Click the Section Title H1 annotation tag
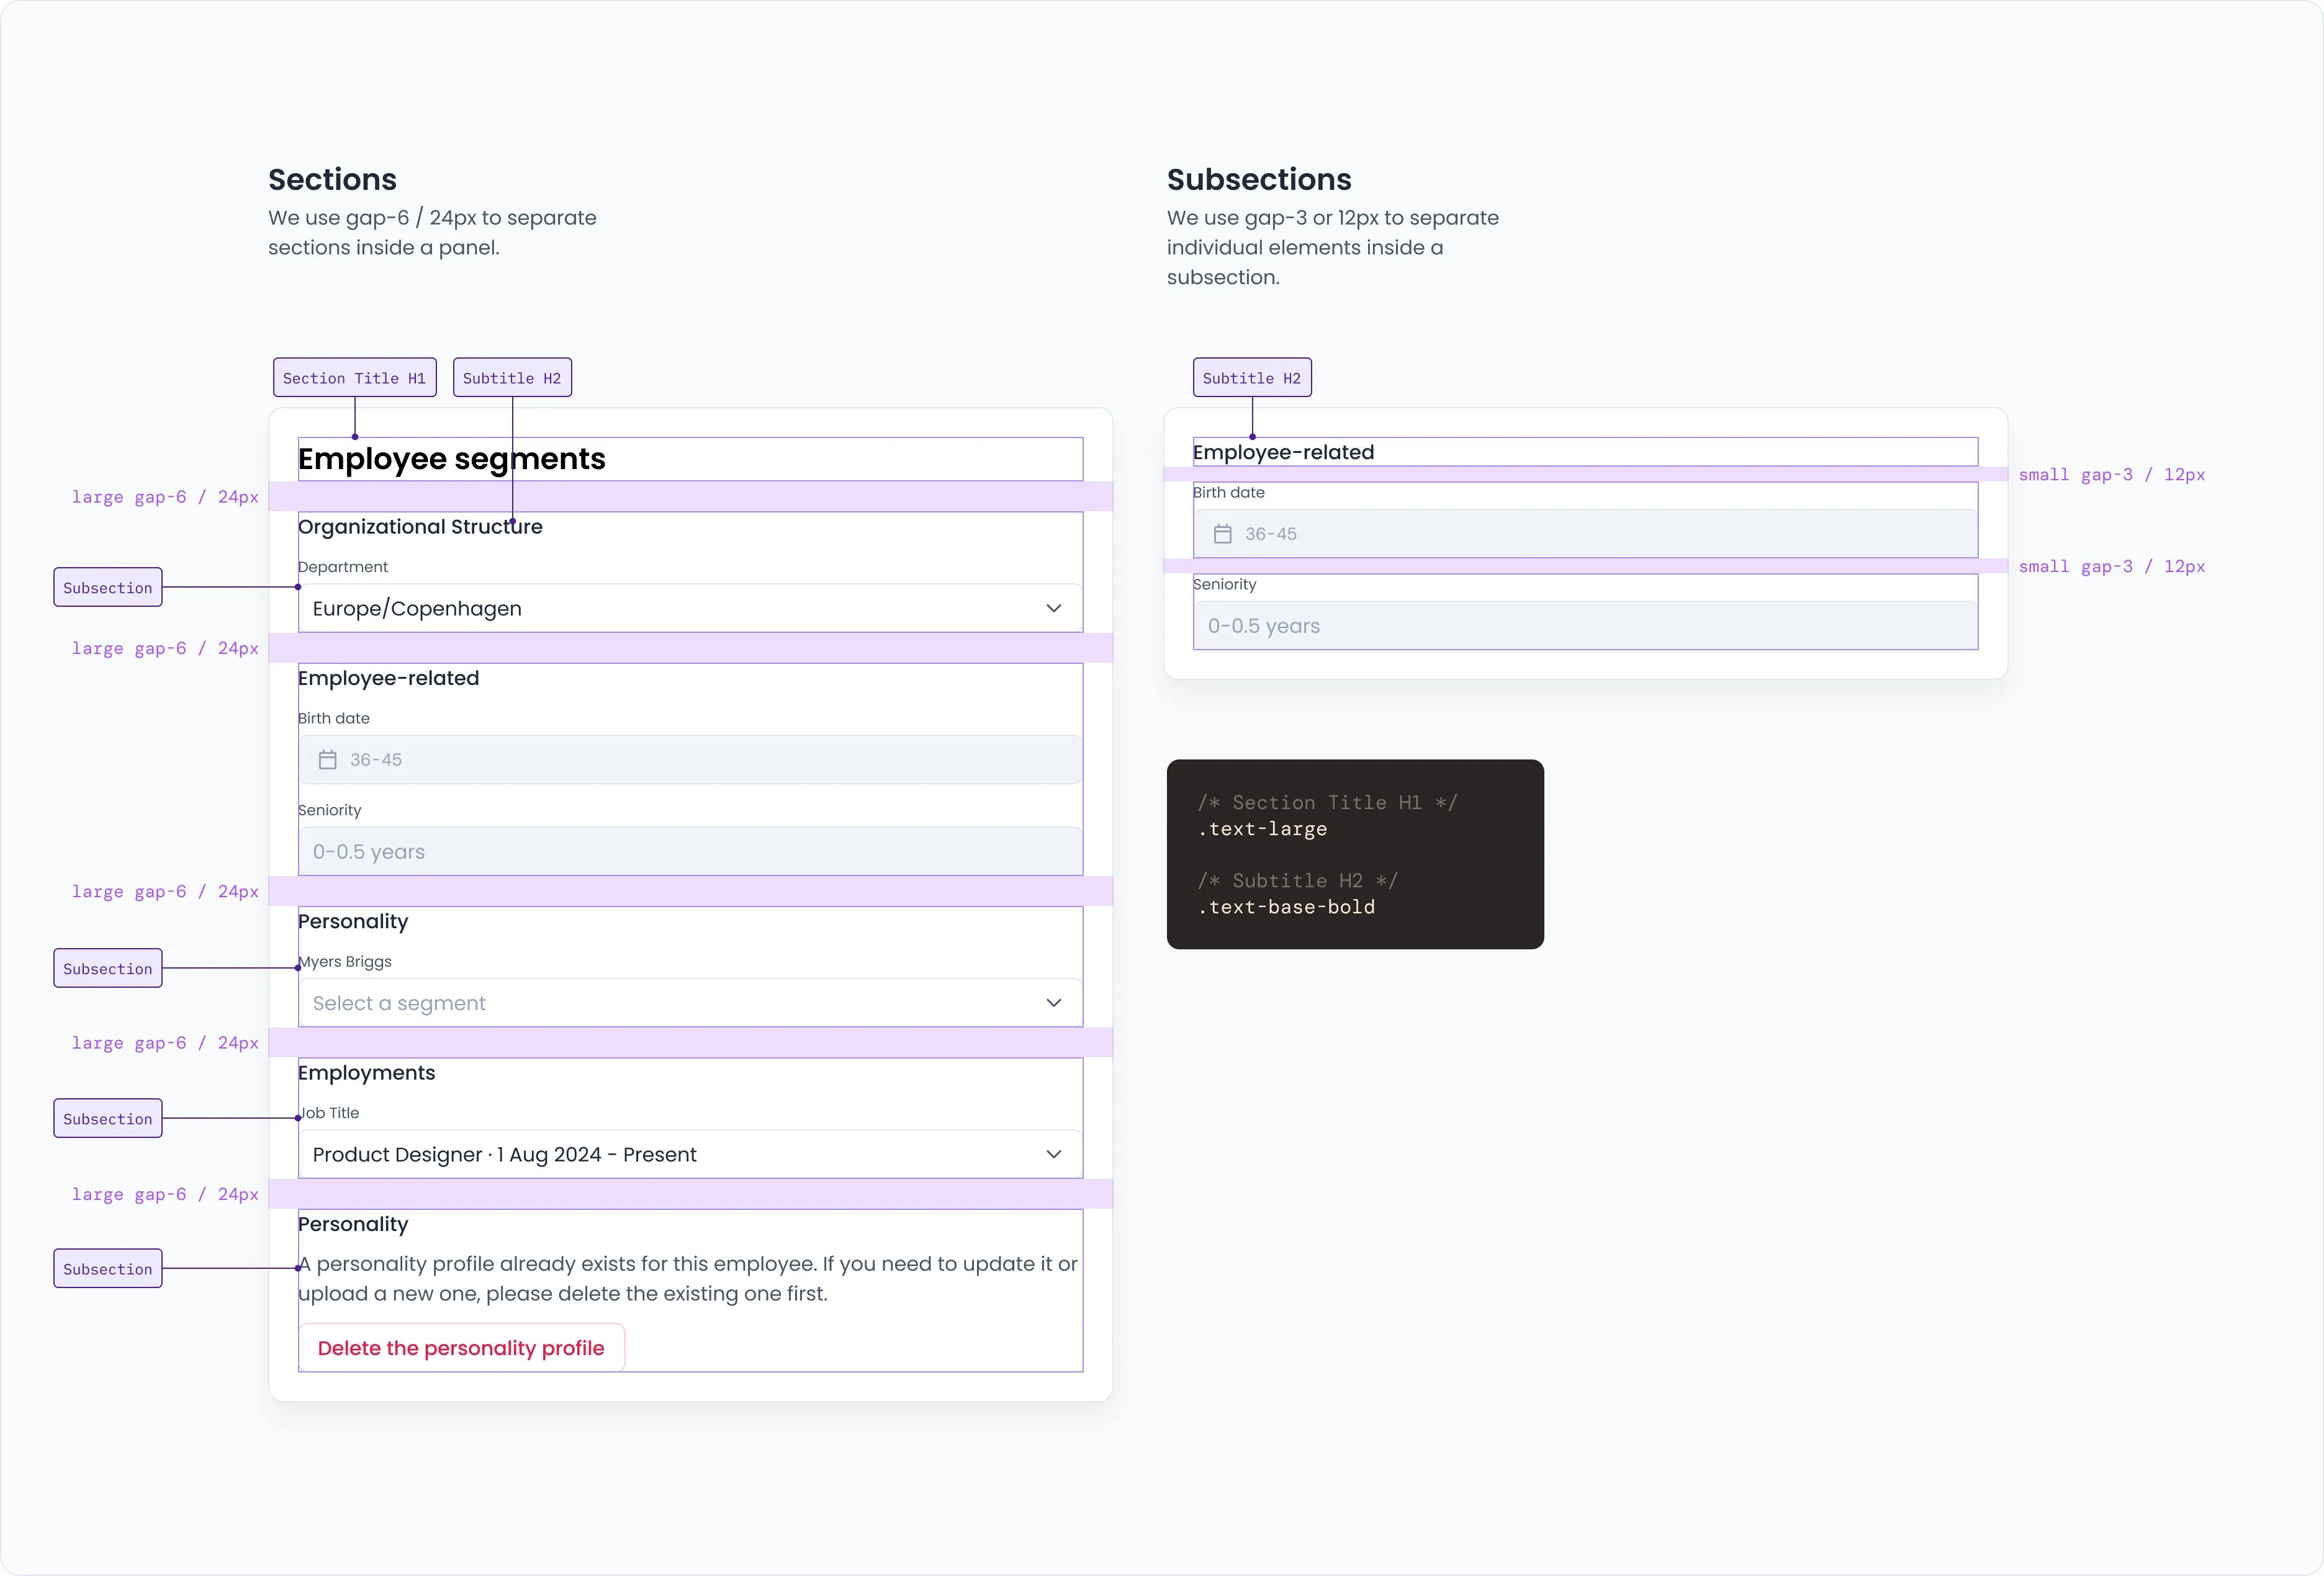2324x1576 pixels. 354,377
